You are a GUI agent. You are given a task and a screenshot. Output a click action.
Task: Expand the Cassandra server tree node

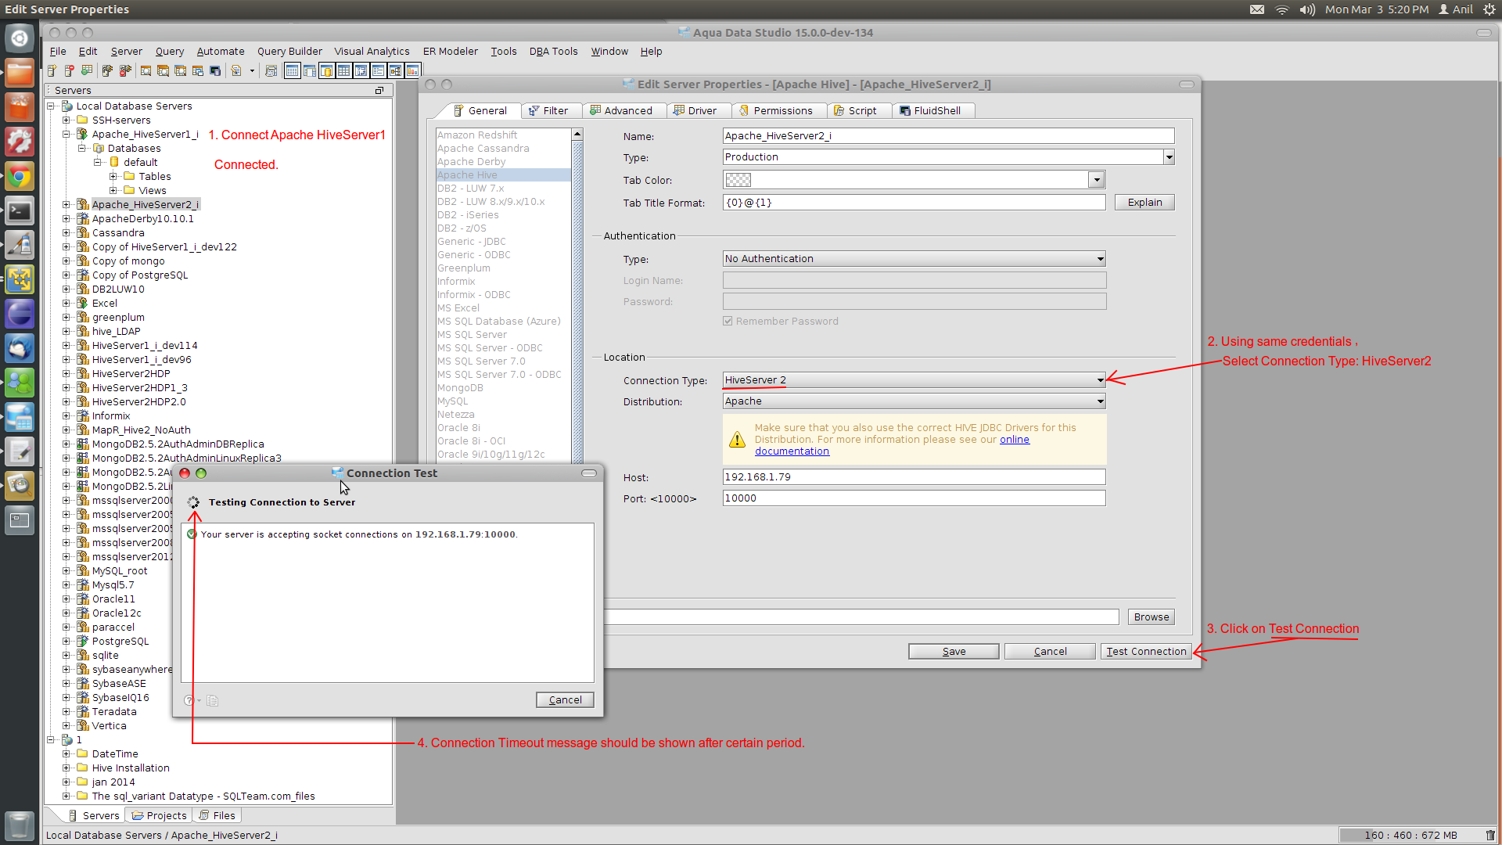pyautogui.click(x=66, y=232)
